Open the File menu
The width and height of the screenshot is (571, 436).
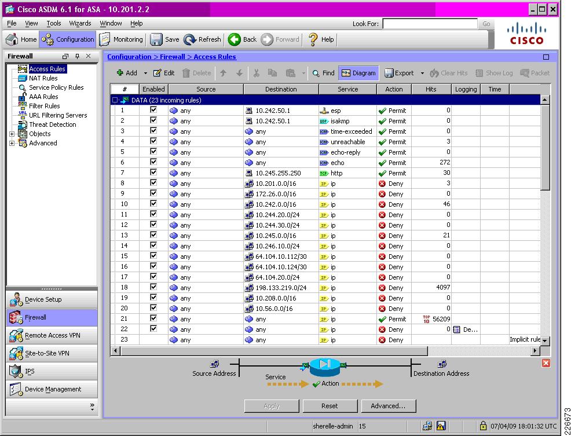(12, 23)
